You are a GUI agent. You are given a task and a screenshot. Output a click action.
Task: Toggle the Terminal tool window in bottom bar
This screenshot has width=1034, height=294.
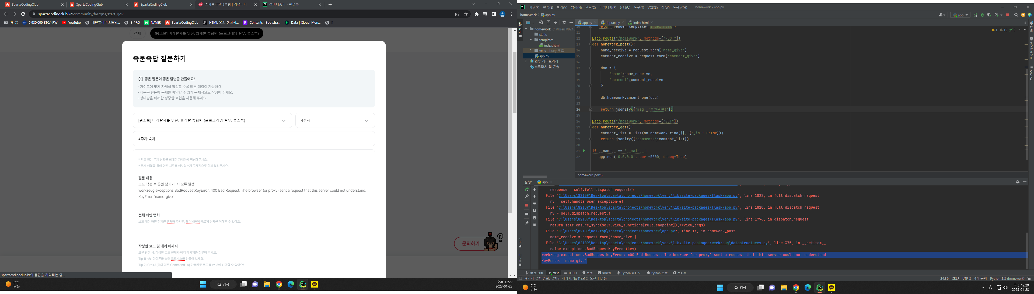tap(604, 273)
